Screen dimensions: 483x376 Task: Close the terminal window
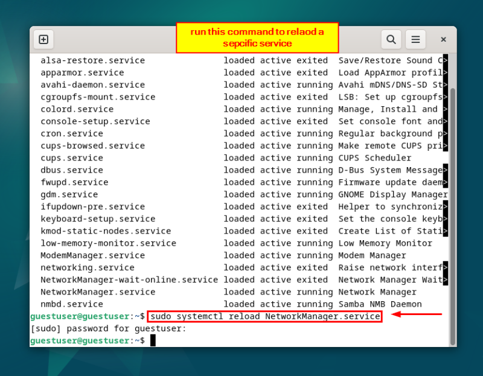[x=443, y=39]
